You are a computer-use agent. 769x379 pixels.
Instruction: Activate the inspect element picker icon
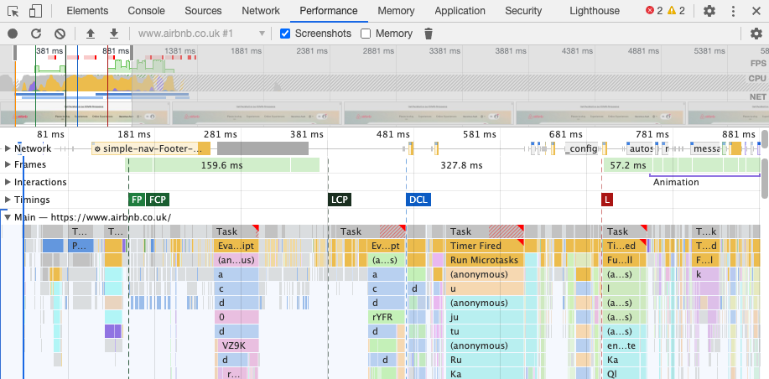click(13, 11)
